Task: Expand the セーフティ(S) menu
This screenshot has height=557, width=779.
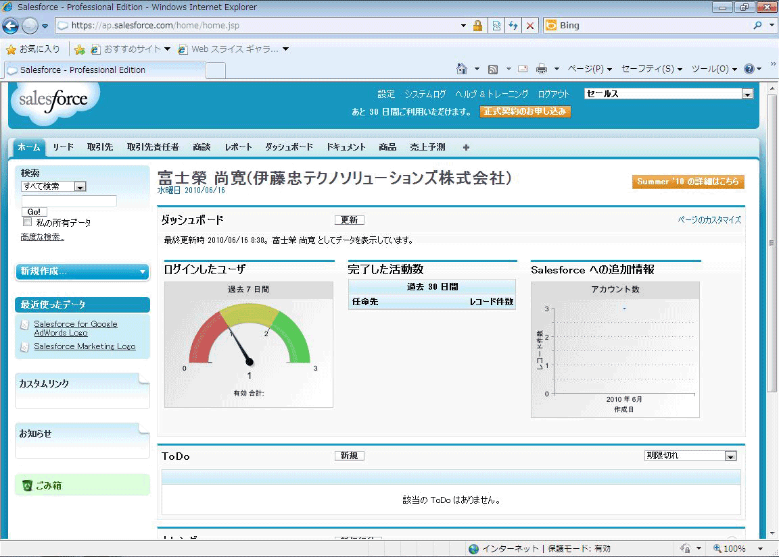Action: tap(652, 69)
